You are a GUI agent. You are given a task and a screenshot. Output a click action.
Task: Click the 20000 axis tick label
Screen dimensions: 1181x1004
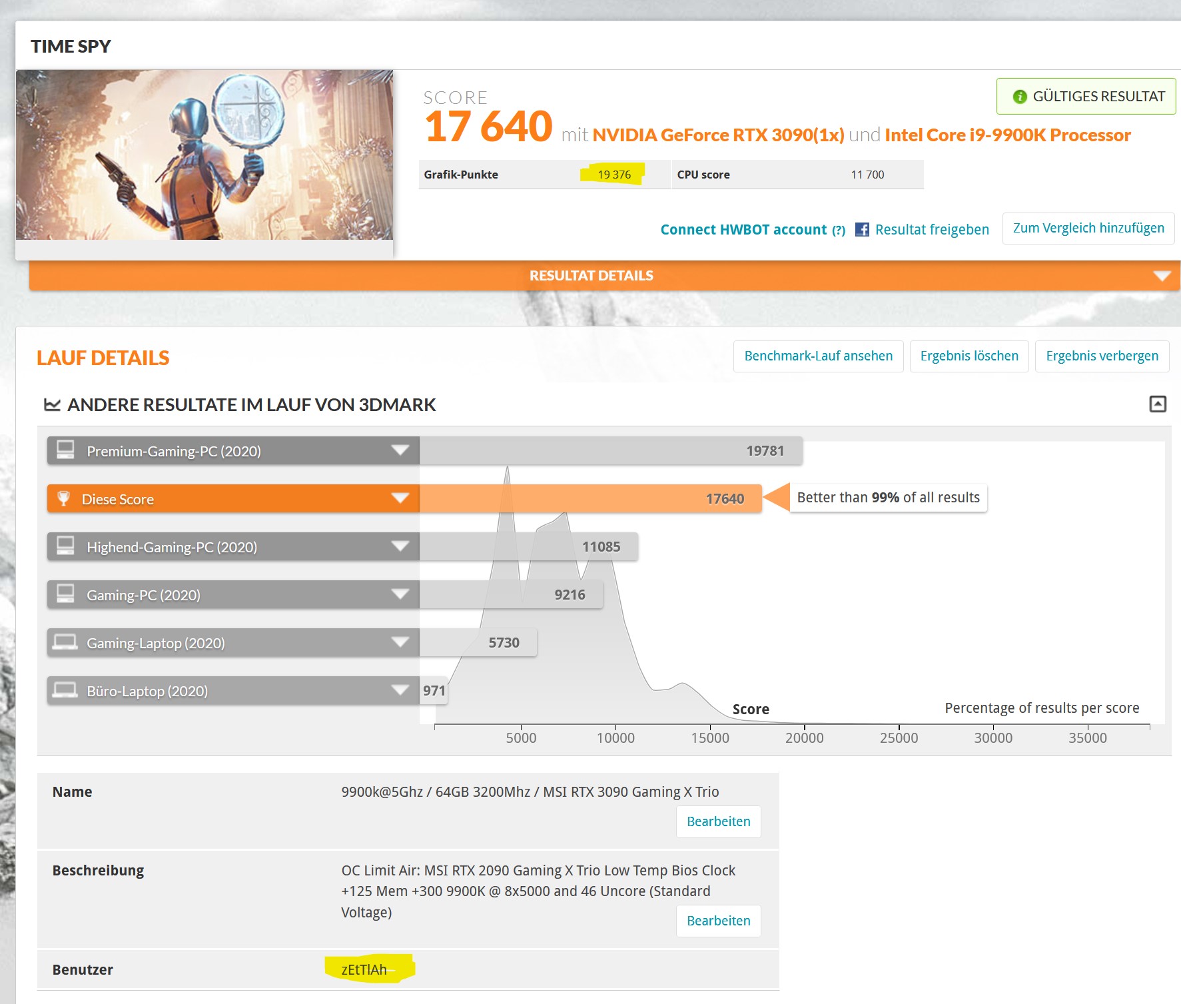click(804, 738)
